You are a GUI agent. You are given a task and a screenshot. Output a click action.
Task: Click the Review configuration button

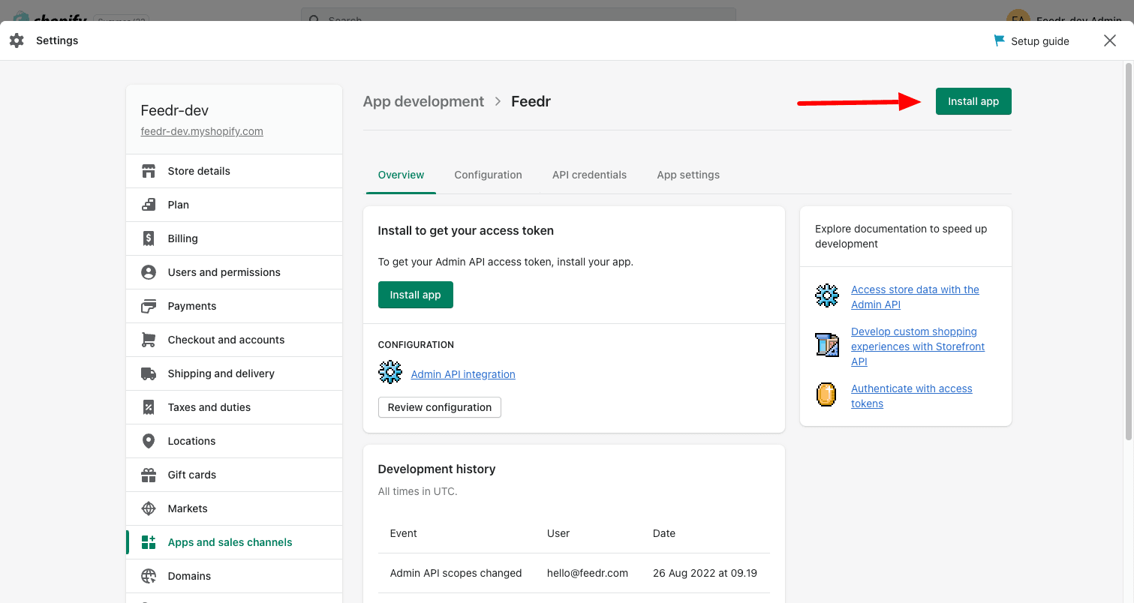[440, 407]
